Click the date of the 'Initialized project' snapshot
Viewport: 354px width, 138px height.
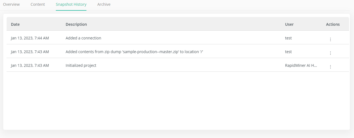[x=30, y=65]
